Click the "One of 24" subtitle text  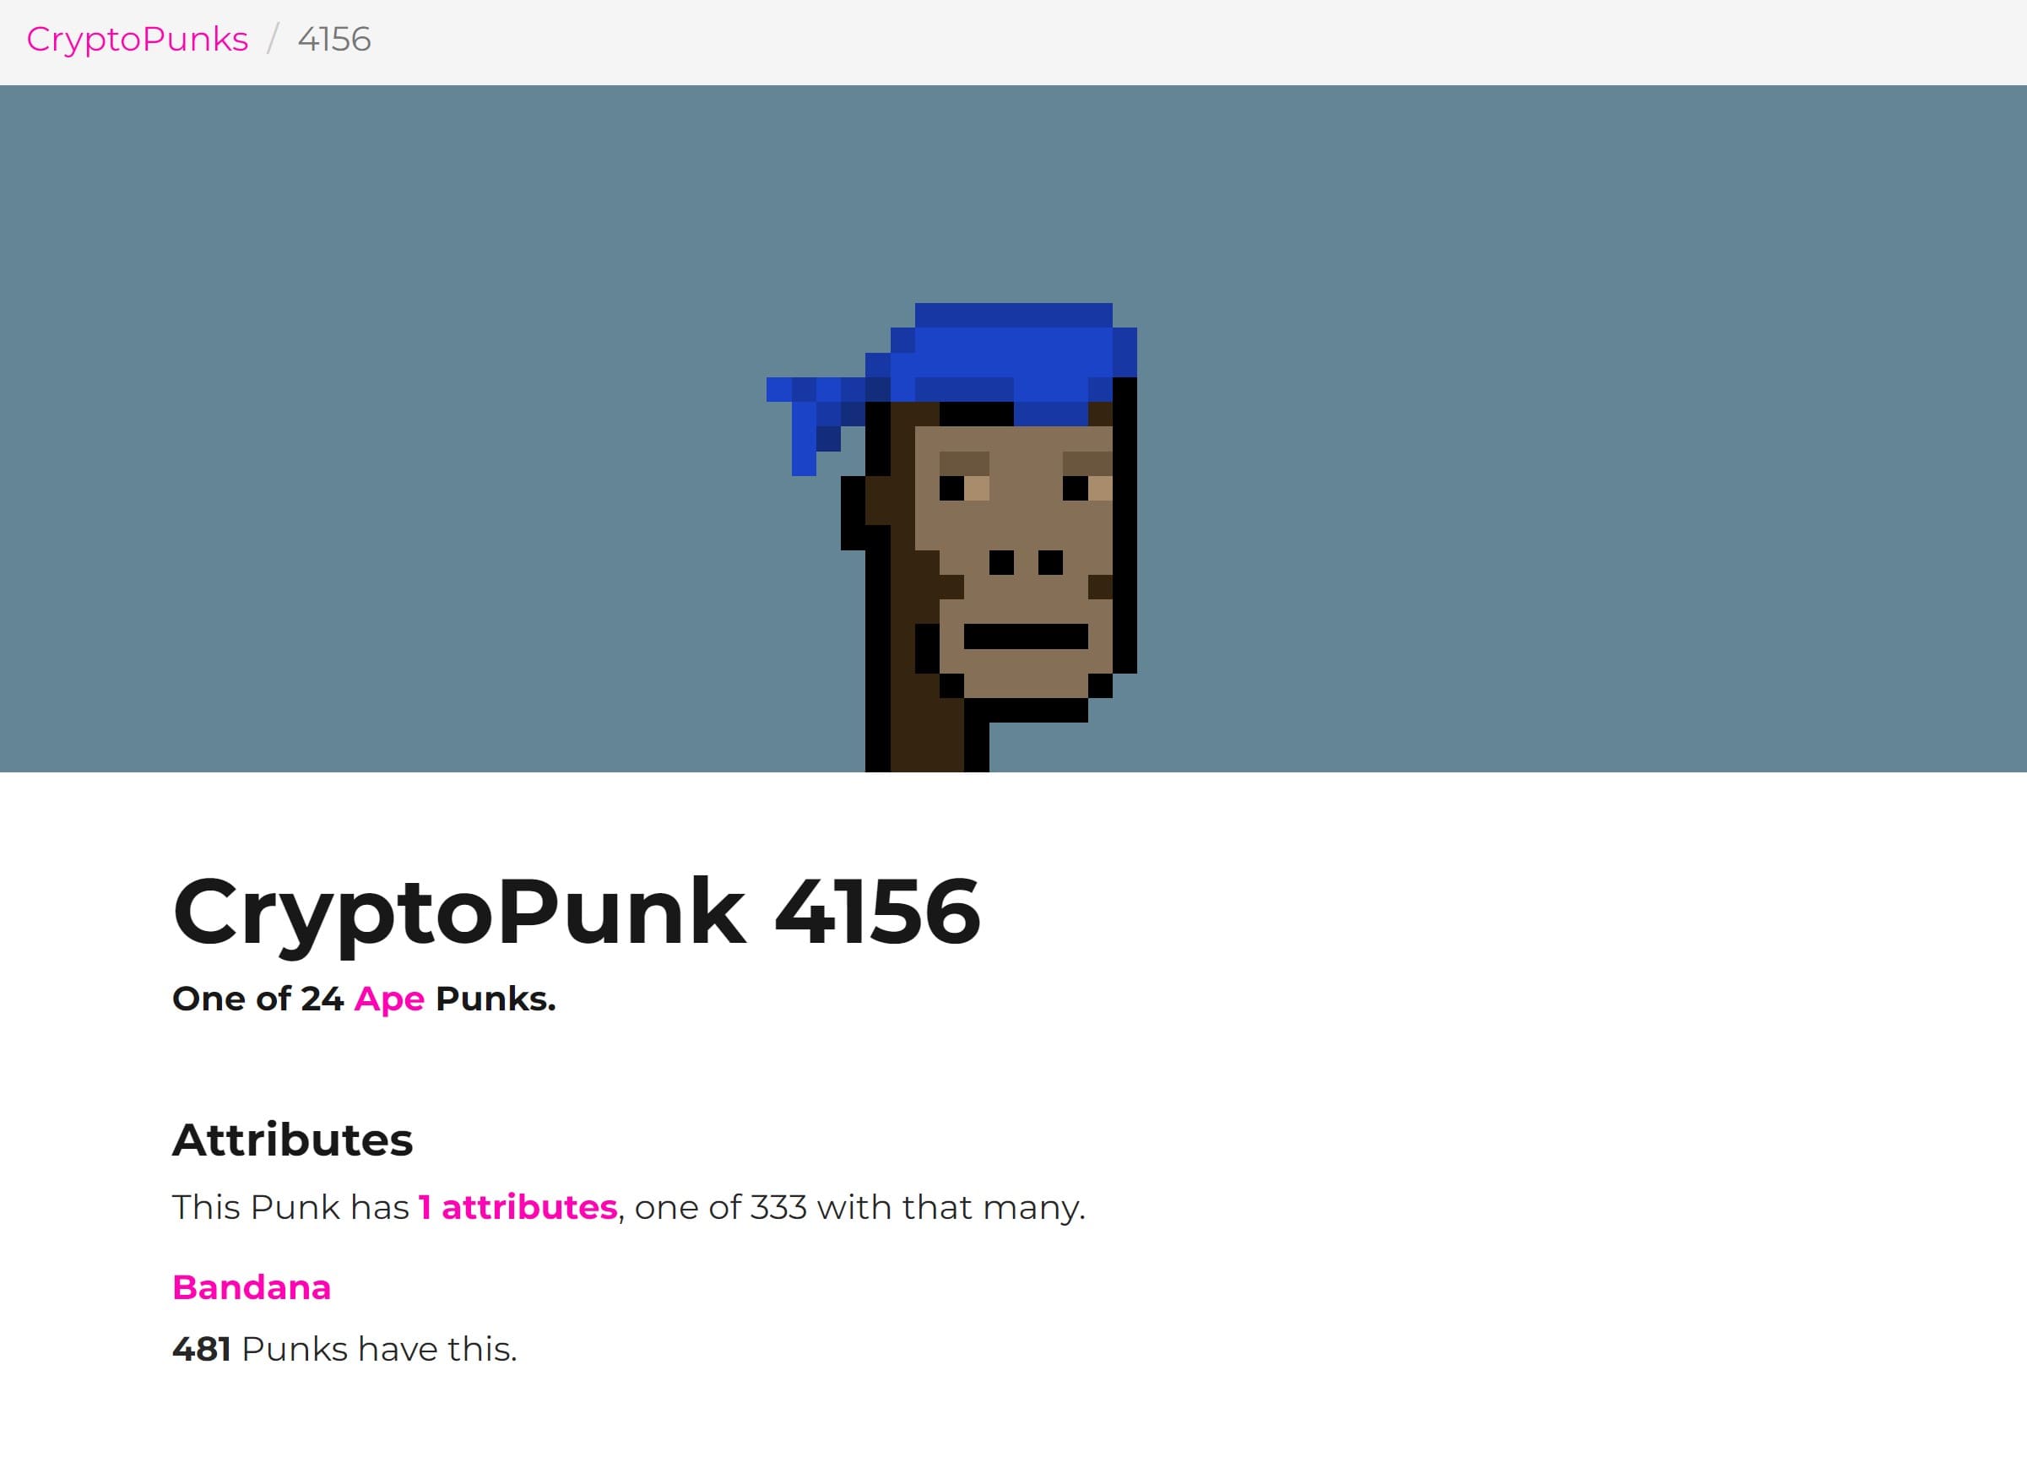tap(257, 999)
